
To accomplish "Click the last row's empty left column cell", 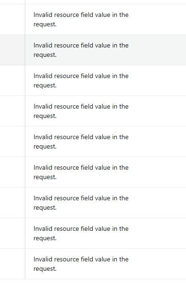I will [x=12, y=264].
